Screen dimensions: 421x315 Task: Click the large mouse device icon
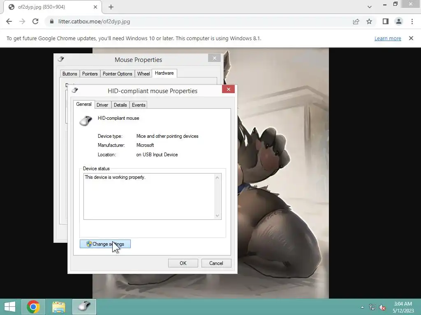86,121
